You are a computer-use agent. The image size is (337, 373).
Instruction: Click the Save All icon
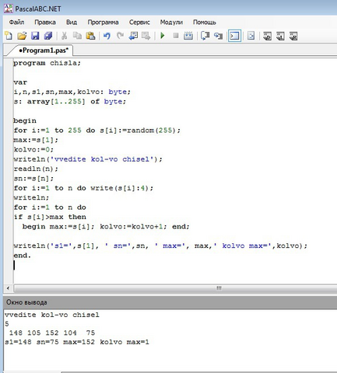tap(48, 36)
